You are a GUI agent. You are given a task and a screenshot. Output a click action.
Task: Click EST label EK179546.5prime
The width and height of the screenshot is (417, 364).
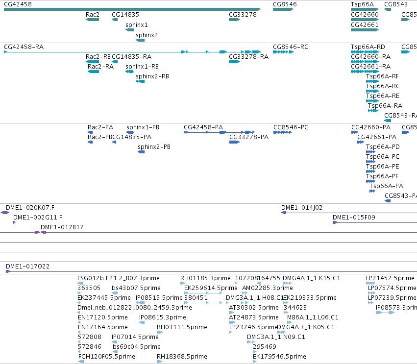pyautogui.click(x=279, y=357)
